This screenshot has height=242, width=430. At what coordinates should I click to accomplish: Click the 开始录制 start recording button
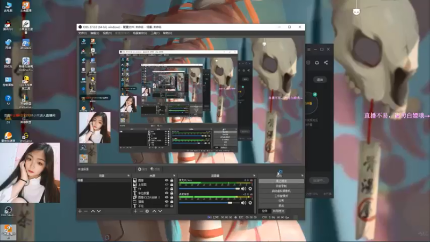[281, 186]
